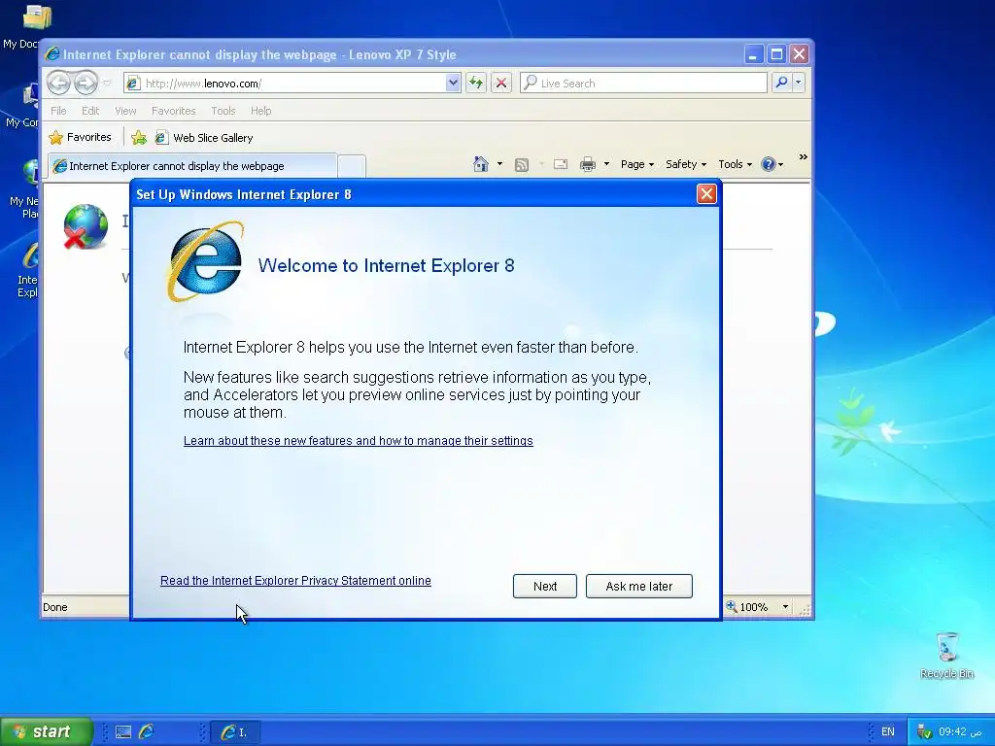Click the Back navigation arrow
This screenshot has width=995, height=746.
[58, 83]
